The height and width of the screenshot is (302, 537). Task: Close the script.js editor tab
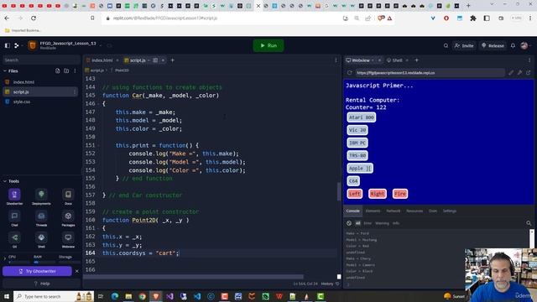tap(163, 60)
